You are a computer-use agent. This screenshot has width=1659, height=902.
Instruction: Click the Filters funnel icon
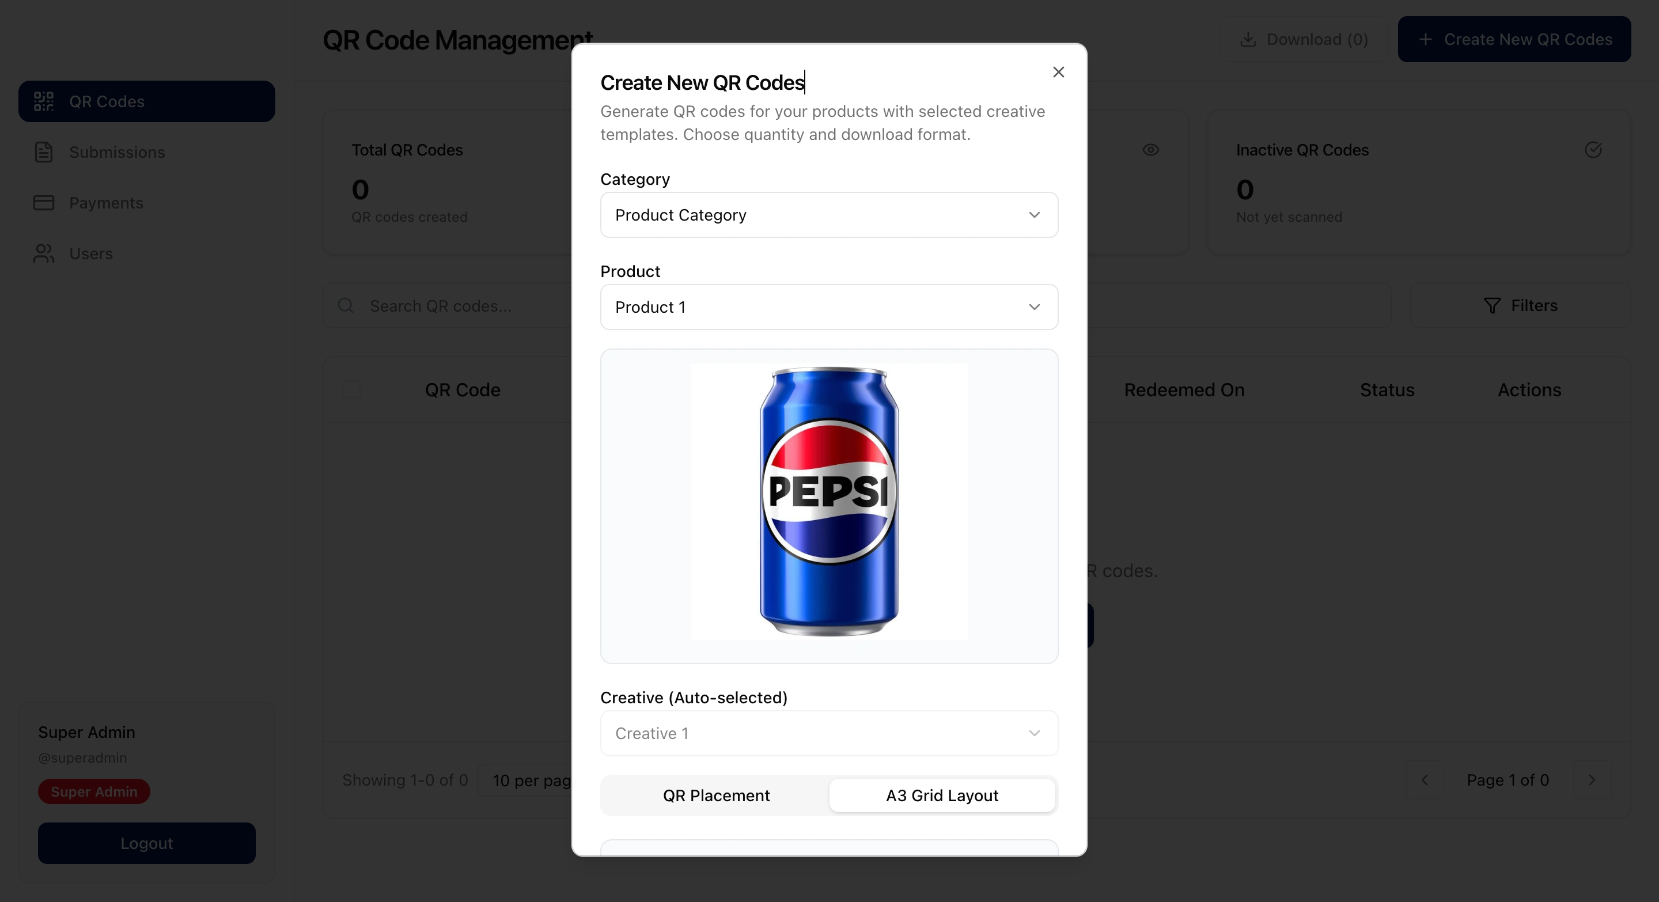coord(1493,305)
